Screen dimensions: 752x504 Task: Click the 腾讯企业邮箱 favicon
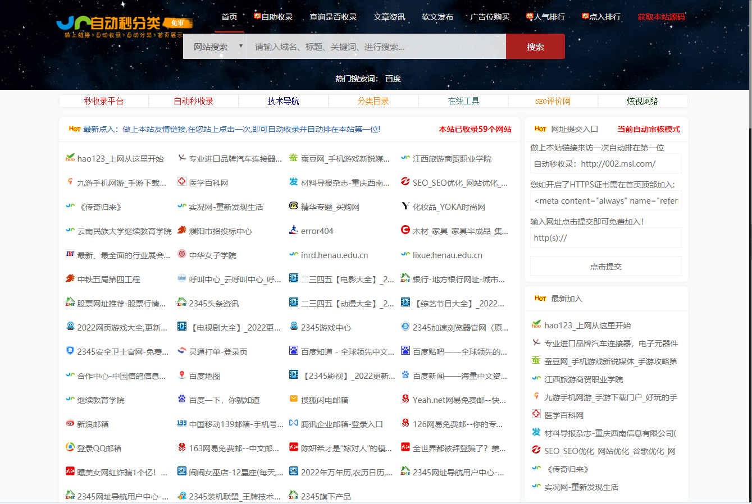tap(294, 424)
